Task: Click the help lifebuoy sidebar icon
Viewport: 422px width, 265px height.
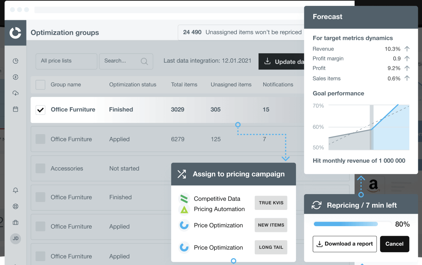Action: coord(15,206)
